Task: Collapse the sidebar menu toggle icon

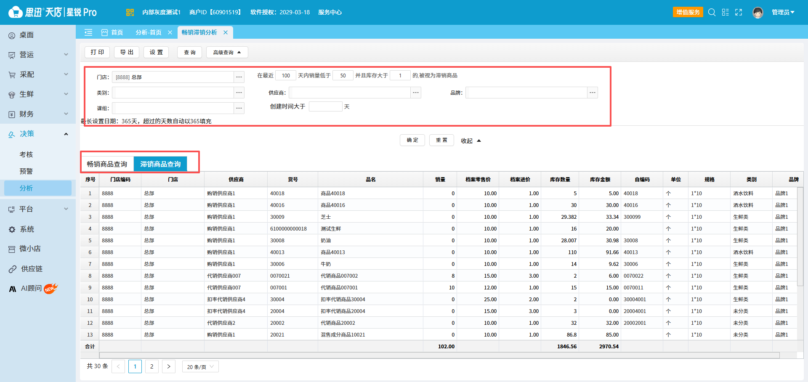Action: click(x=88, y=32)
